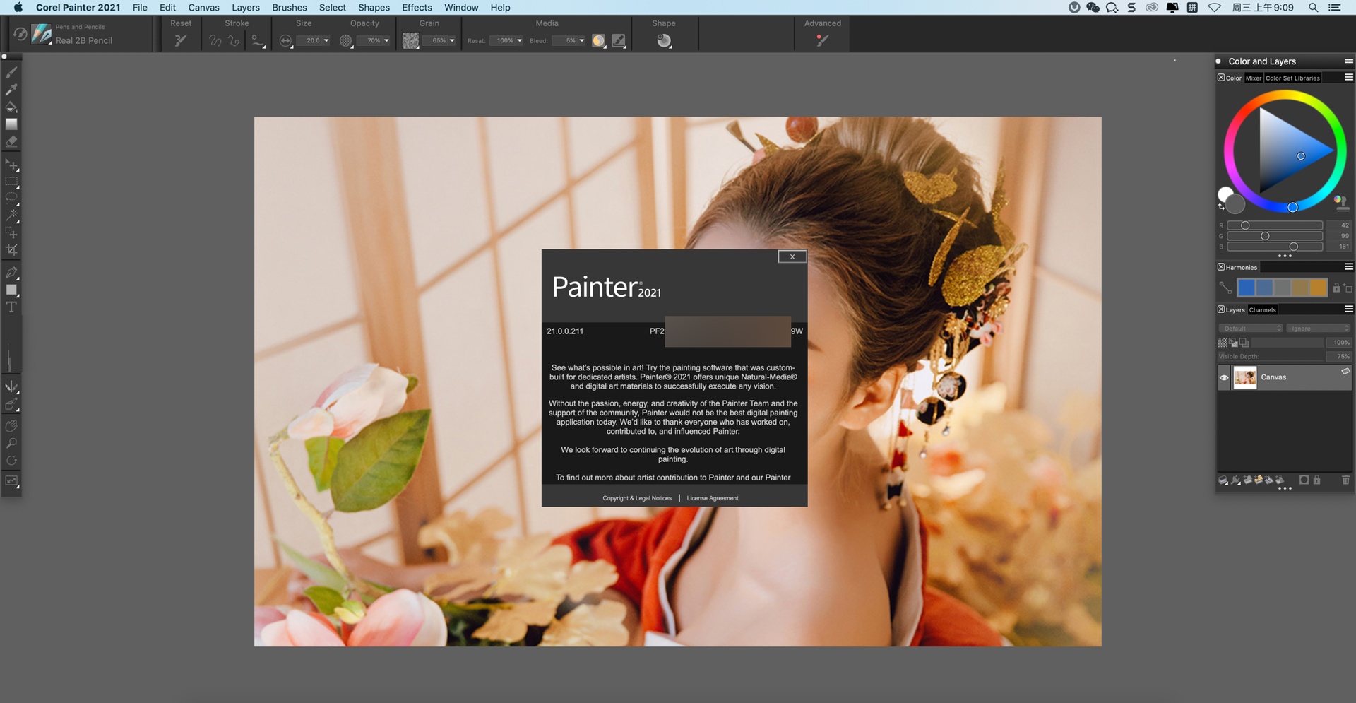Delete layer with the trash icon
The image size is (1356, 703).
[x=1345, y=480]
